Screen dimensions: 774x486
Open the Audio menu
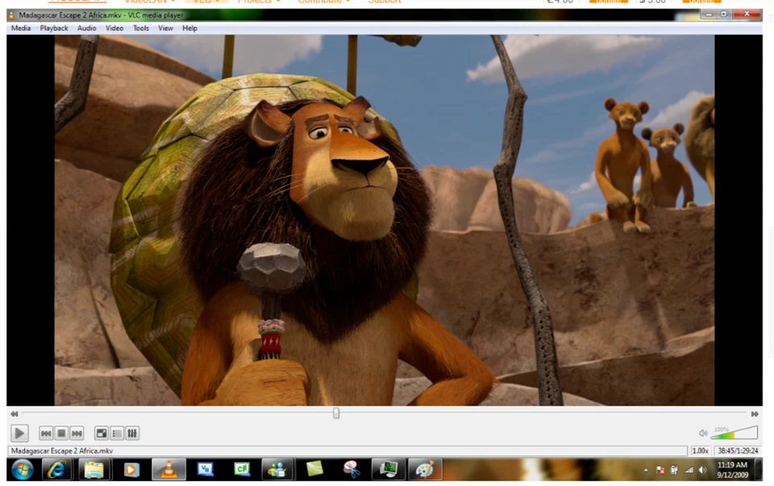pos(86,28)
